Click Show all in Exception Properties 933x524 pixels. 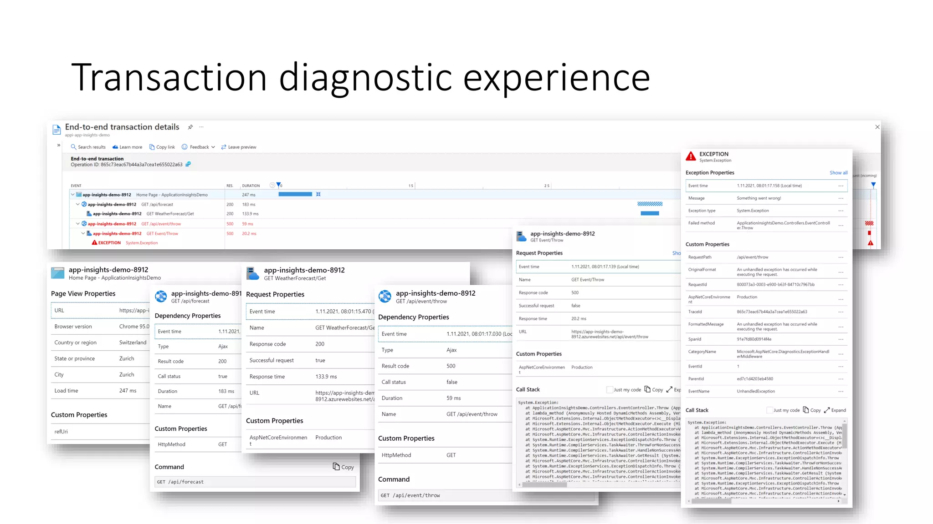(838, 173)
